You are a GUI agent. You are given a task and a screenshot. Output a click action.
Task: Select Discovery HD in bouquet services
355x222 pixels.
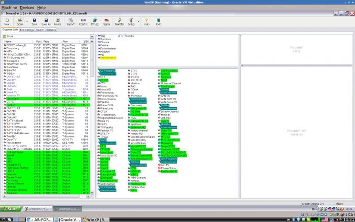coord(137,108)
